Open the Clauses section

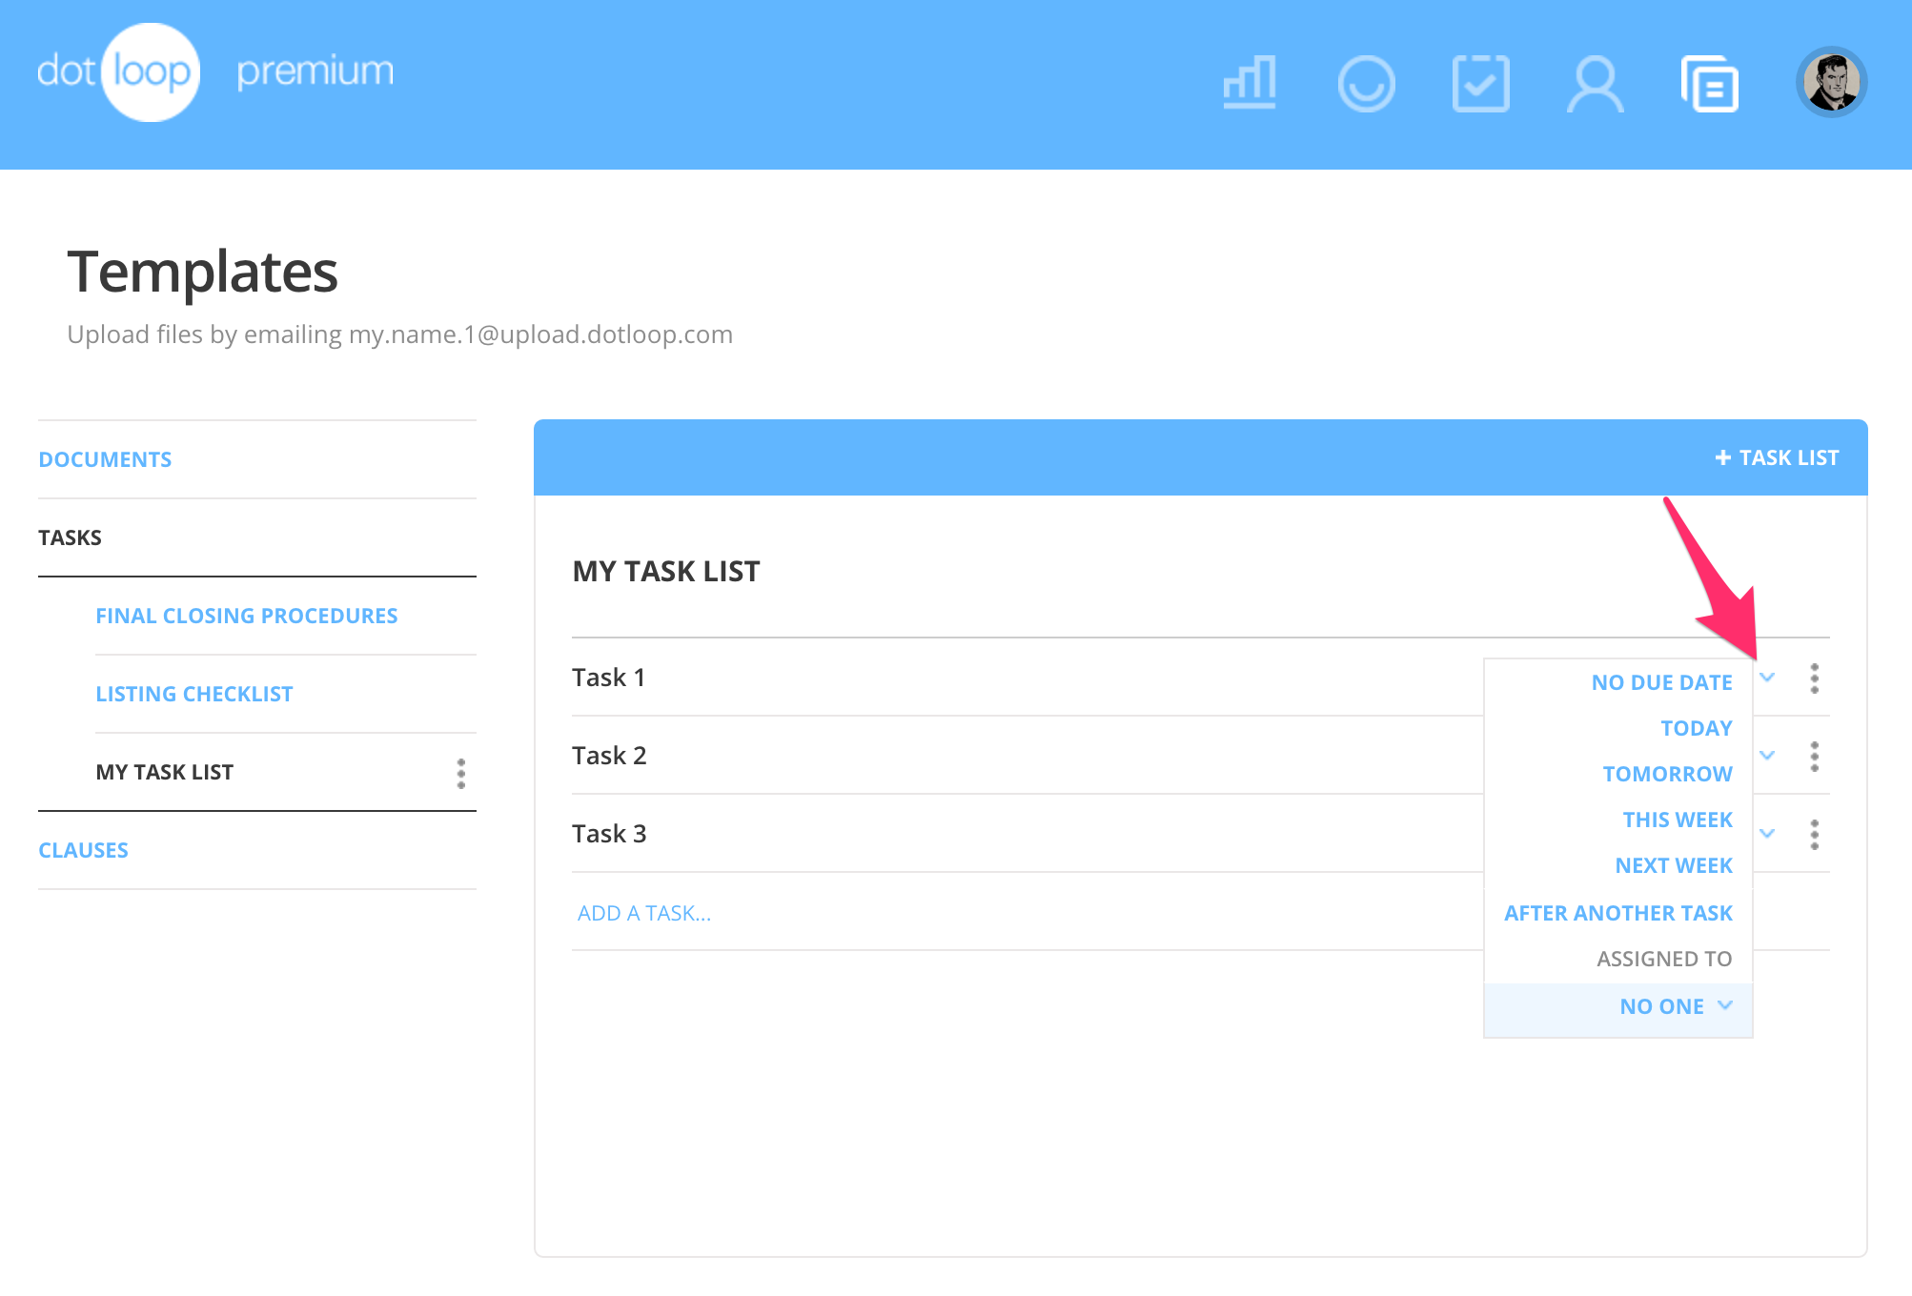(x=83, y=850)
